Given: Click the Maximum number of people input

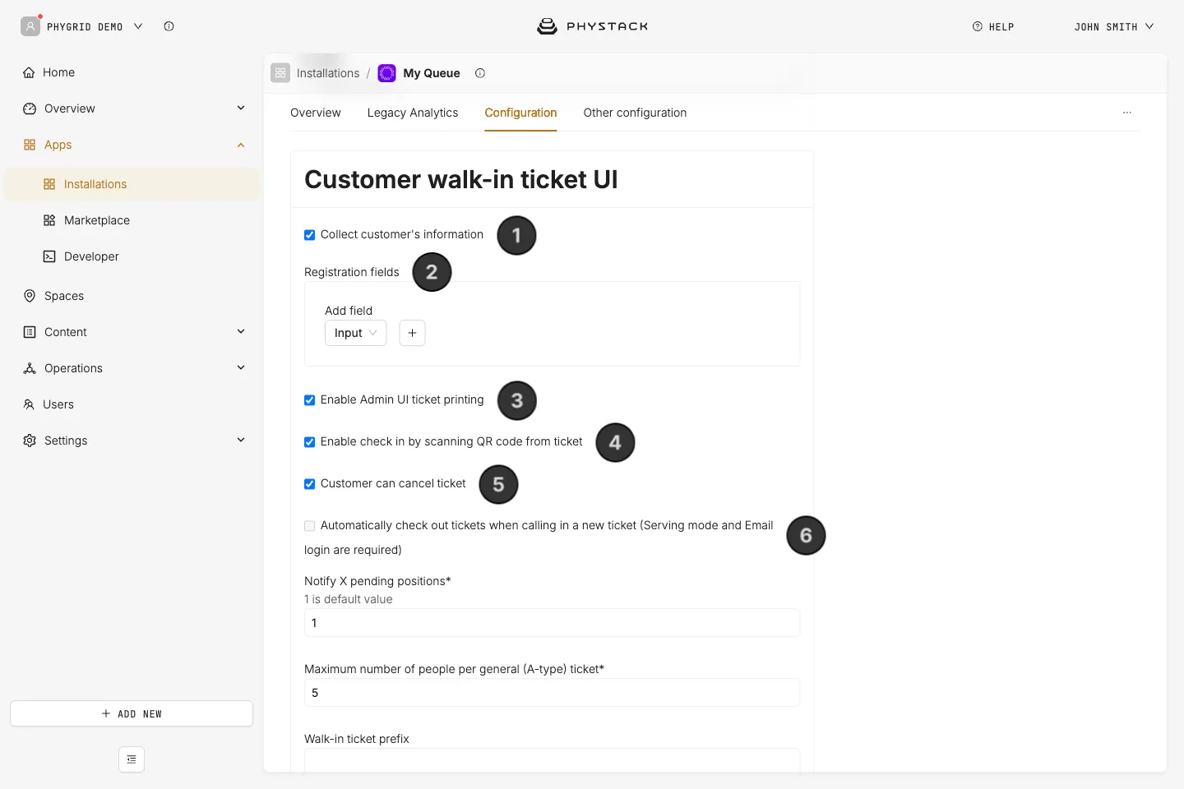Looking at the screenshot, I should (x=552, y=693).
